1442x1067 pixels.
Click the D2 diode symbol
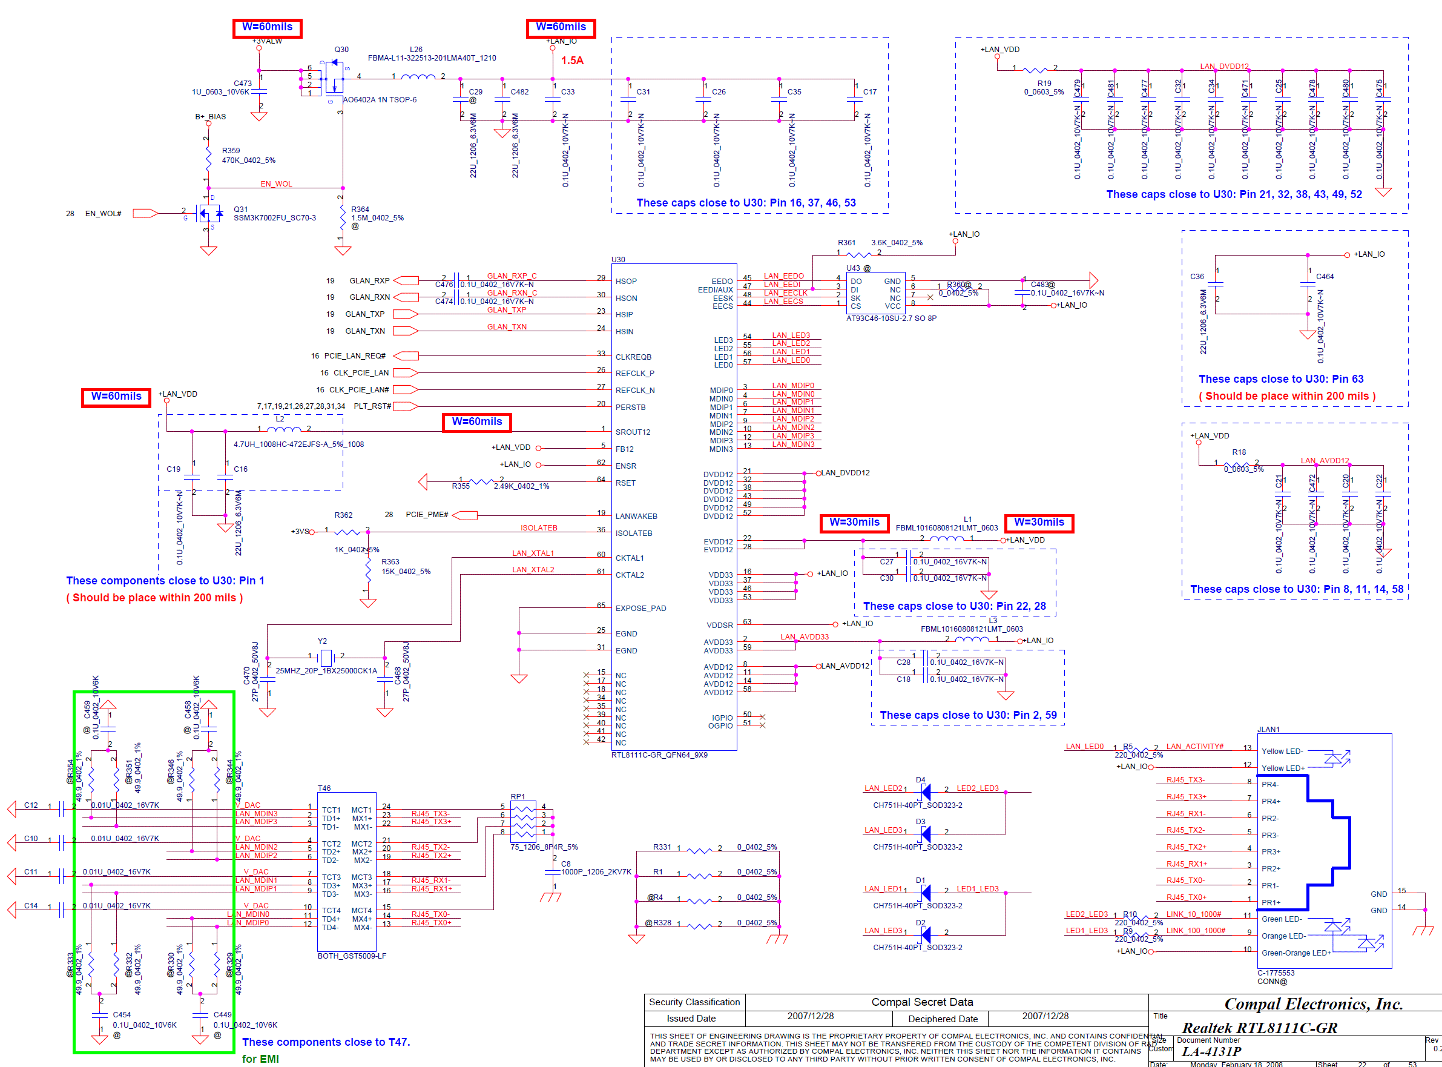(925, 934)
